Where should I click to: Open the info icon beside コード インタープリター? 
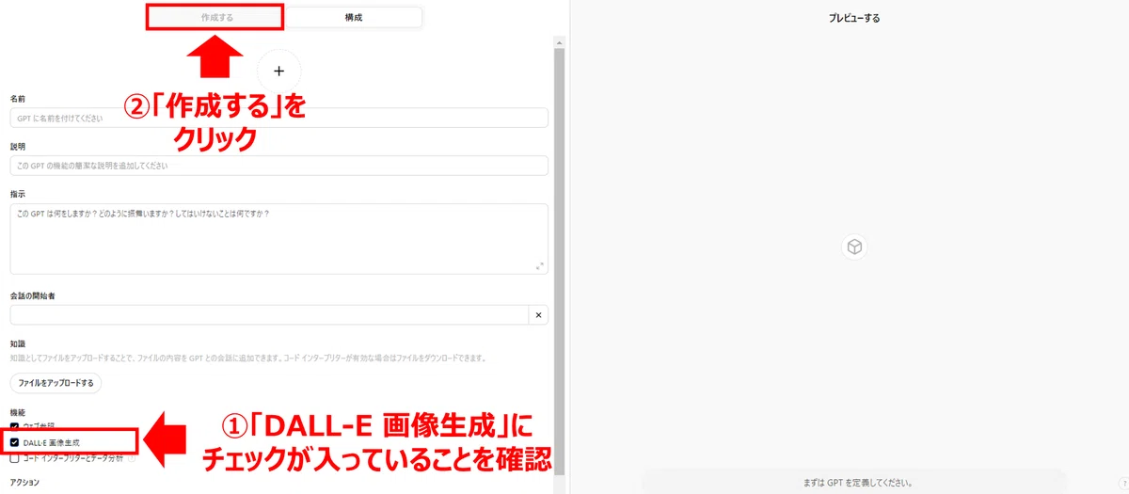[132, 458]
